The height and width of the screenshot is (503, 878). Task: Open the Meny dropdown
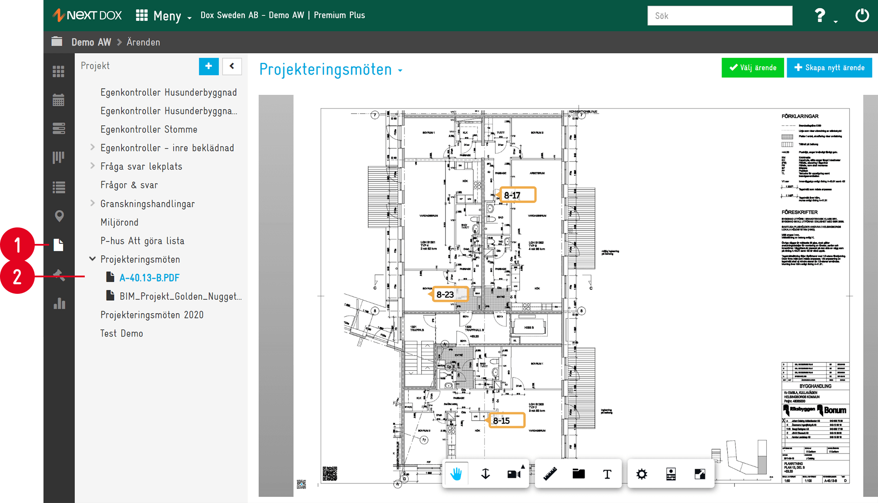(x=164, y=16)
